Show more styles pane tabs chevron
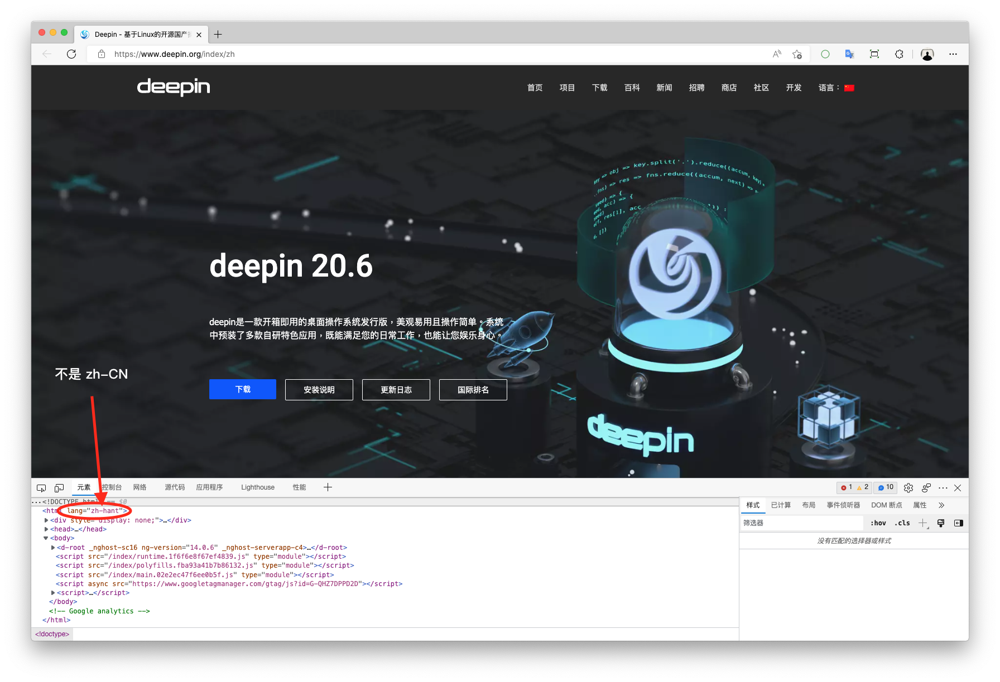The height and width of the screenshot is (682, 1000). pos(941,505)
